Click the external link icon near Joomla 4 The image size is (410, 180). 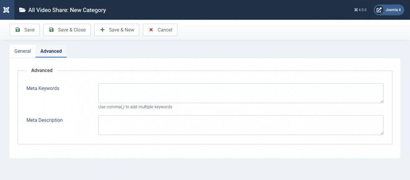[379, 10]
